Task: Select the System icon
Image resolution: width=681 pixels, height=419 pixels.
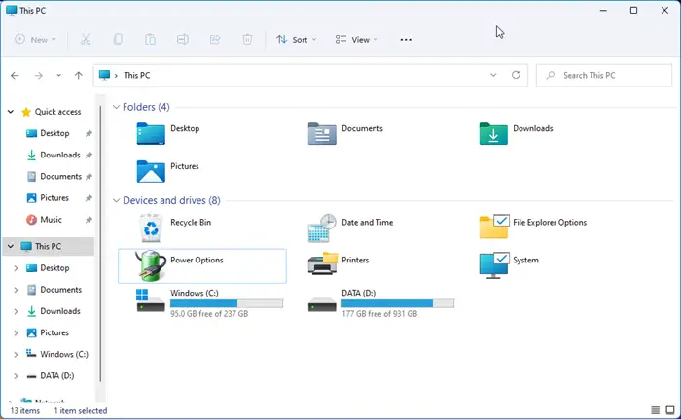Action: (x=494, y=264)
